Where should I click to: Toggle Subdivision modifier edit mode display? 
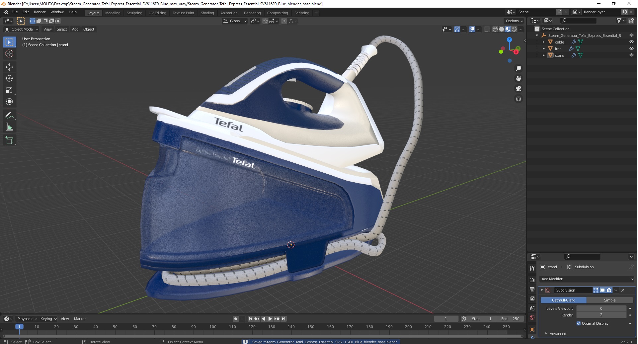(x=596, y=290)
